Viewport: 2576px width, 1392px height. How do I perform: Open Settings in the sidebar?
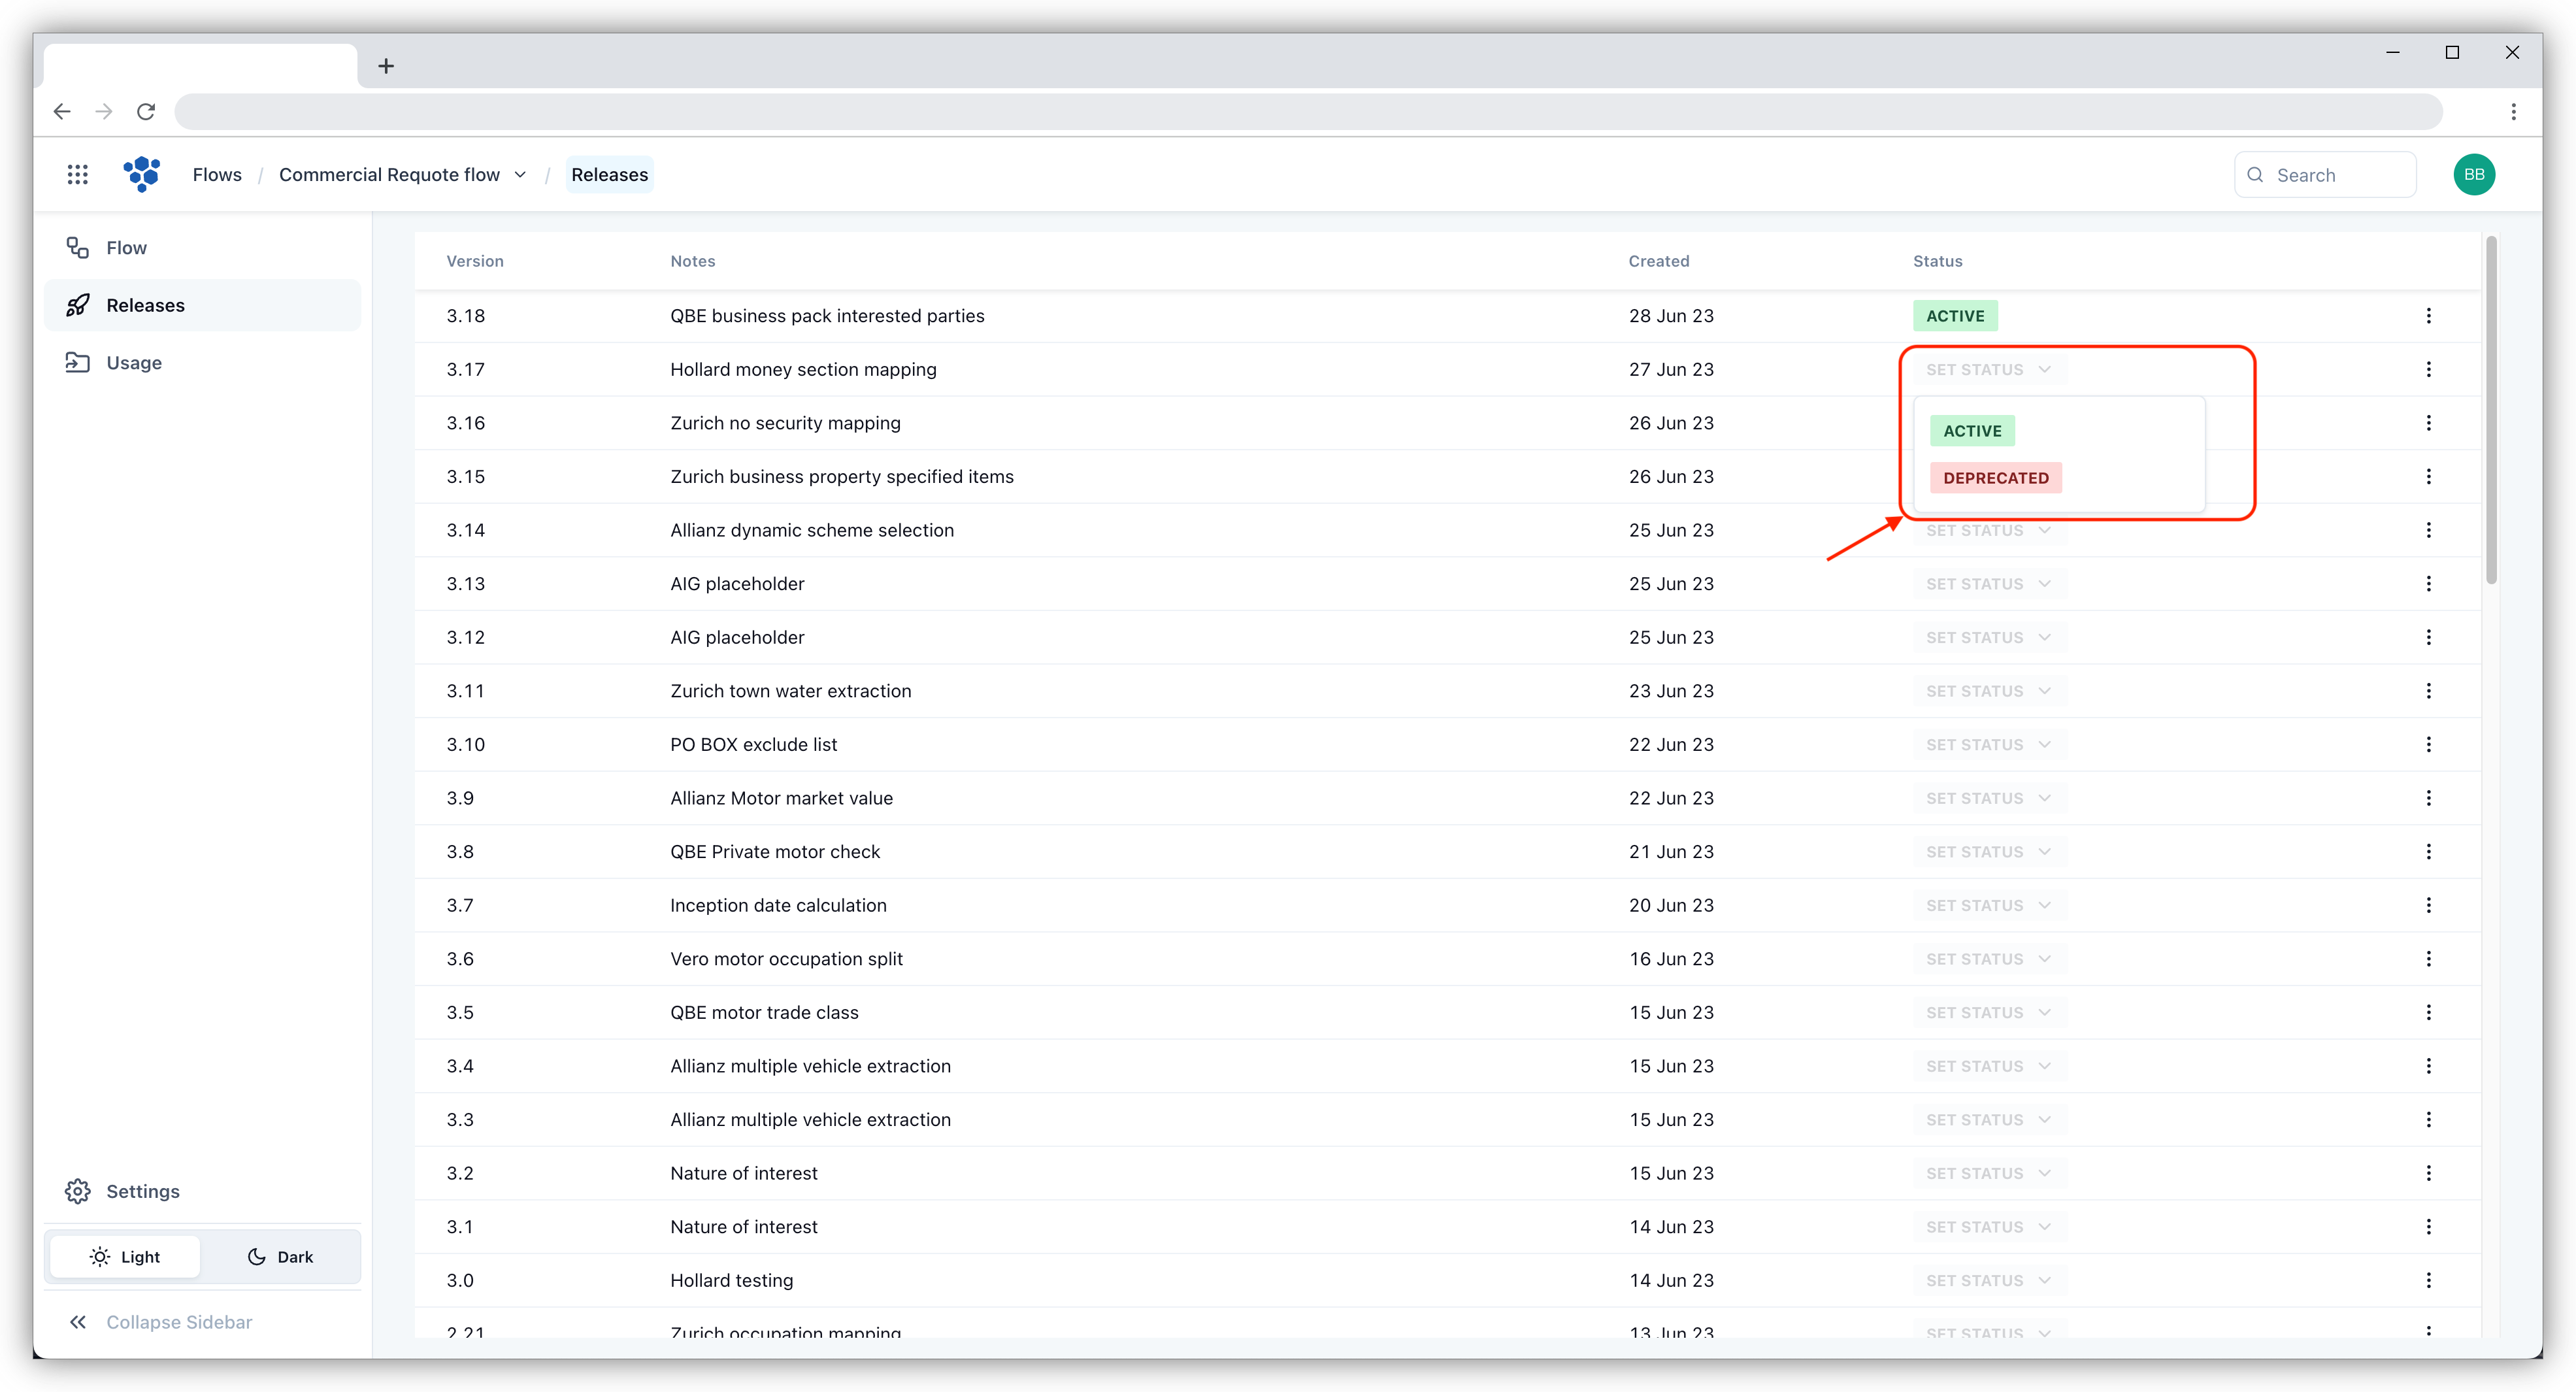142,1191
